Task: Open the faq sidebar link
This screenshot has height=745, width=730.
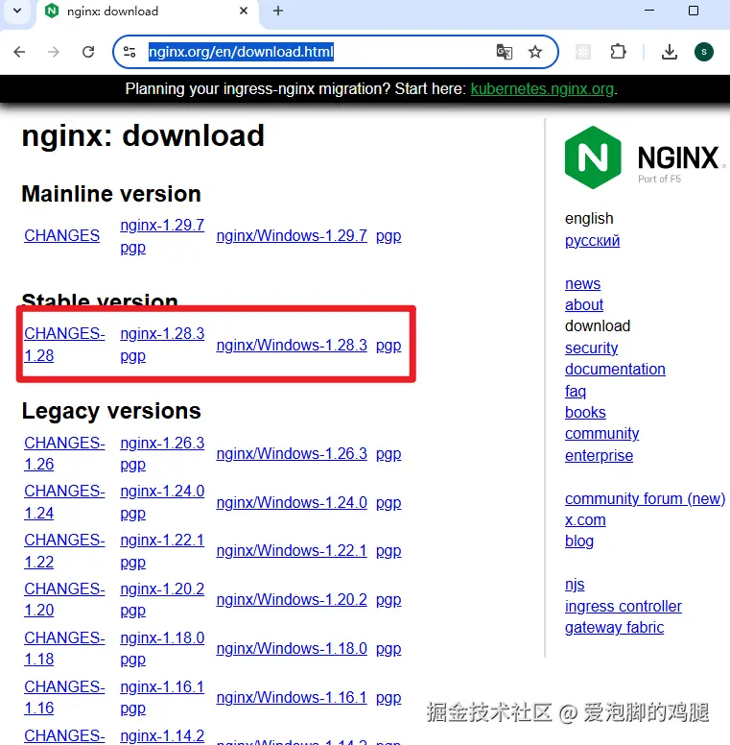Action: click(576, 391)
